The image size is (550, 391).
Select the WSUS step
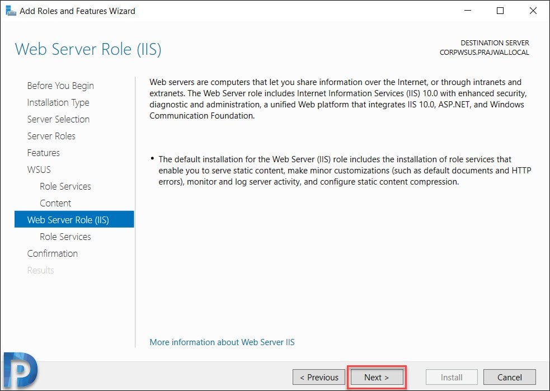[39, 169]
